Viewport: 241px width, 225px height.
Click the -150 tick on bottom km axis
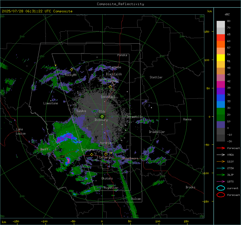[x=16, y=221]
